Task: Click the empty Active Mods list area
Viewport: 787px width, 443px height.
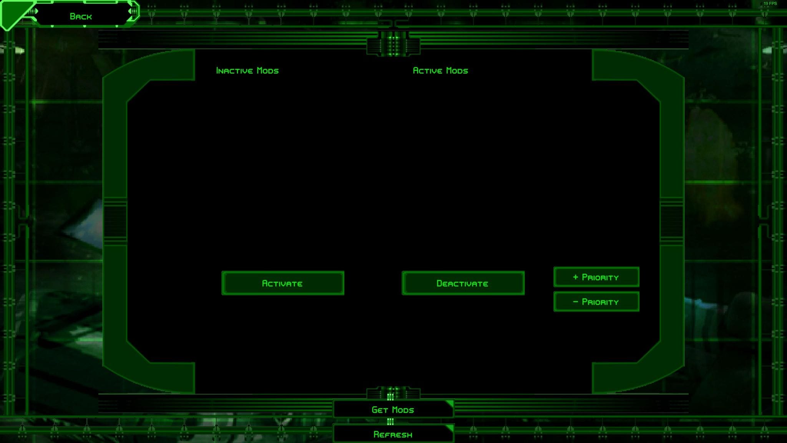Action: coord(463,169)
